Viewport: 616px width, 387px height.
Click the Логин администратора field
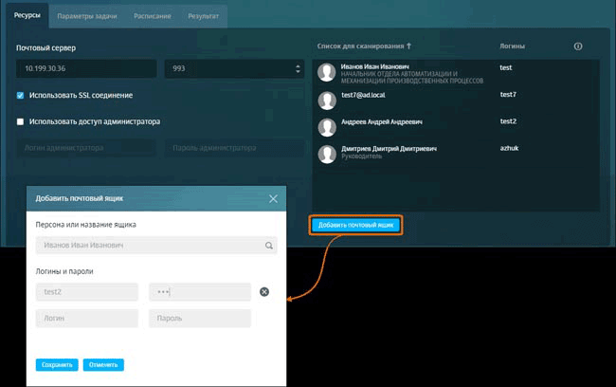[86, 148]
